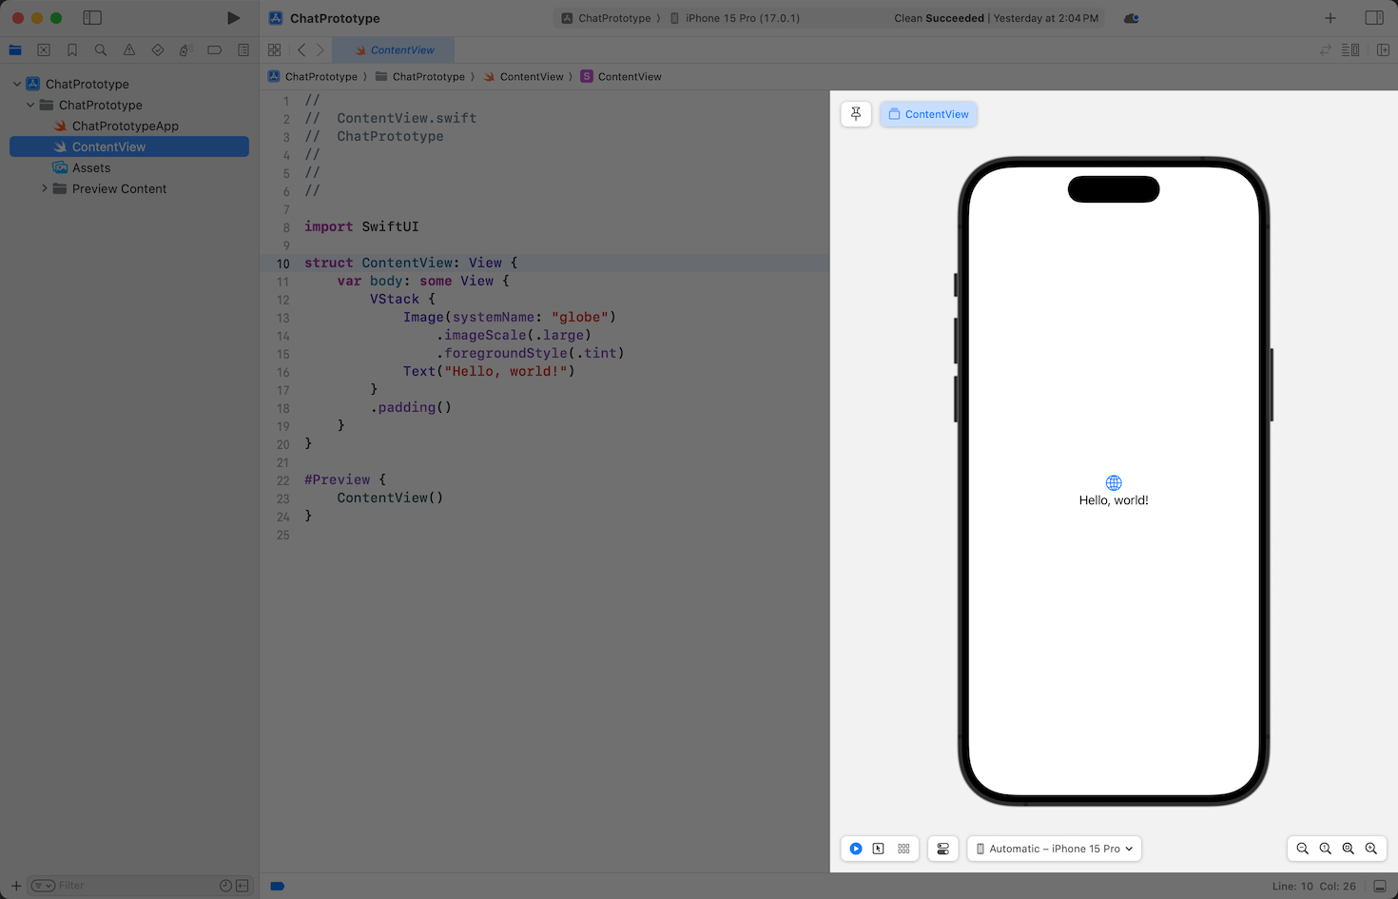Toggle the debug area at bottom-right
Viewport: 1398px width, 899px height.
(x=1379, y=886)
